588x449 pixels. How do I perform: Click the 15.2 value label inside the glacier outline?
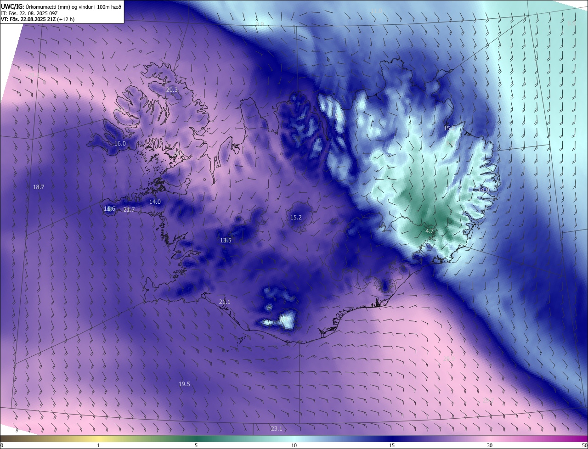pyautogui.click(x=296, y=218)
